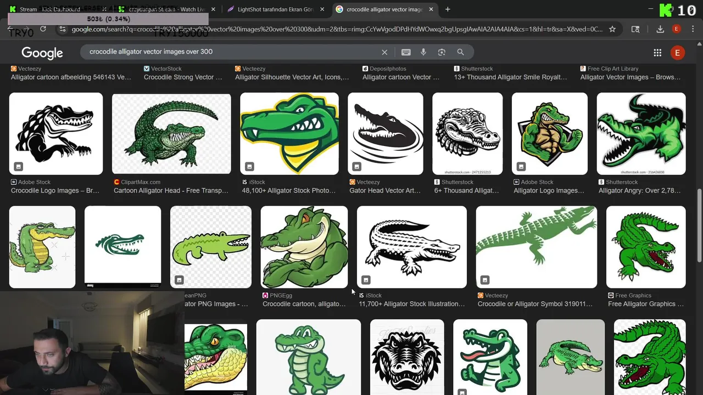Open Crocodile Logo Images Adobe Stock link

coord(55,191)
